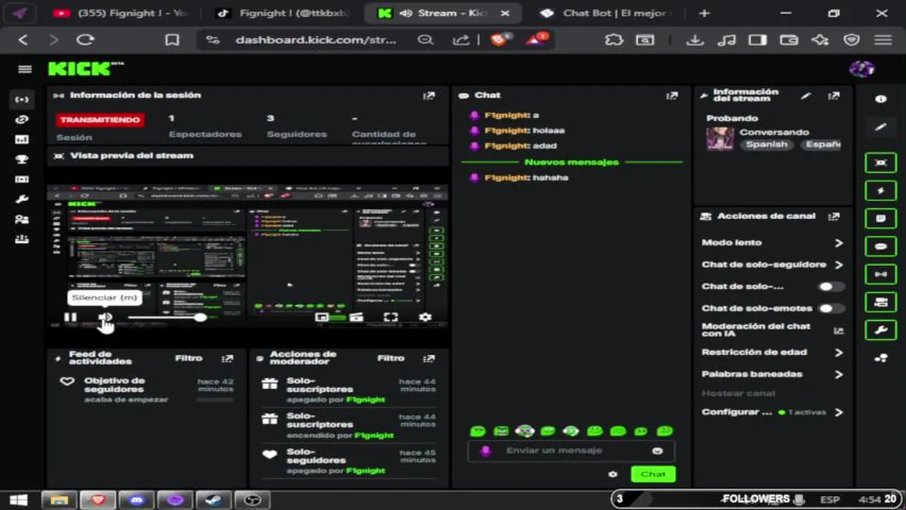Open chat settings gear icon

(x=613, y=475)
